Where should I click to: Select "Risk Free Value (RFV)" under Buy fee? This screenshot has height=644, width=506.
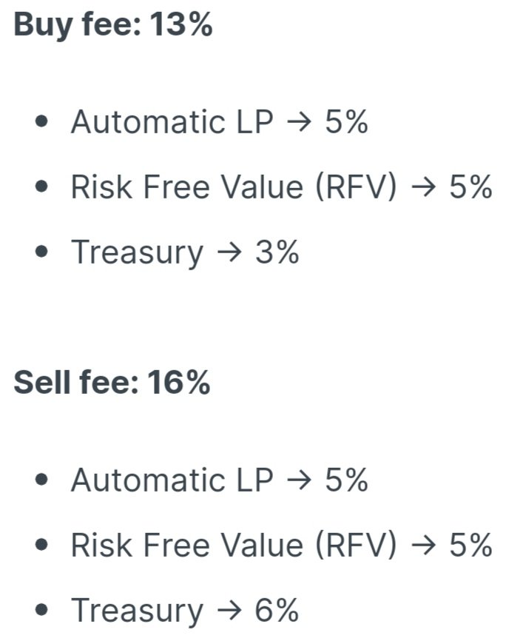(234, 187)
